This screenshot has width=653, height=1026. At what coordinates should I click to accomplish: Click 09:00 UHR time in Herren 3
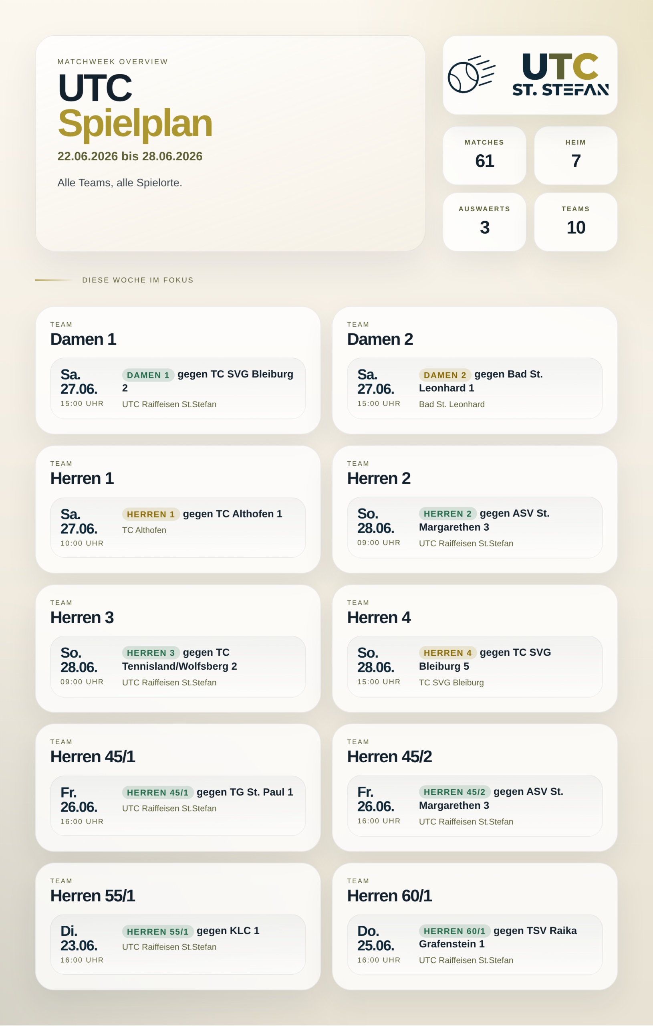point(82,682)
